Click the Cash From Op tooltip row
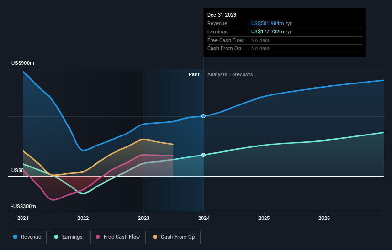The image size is (392, 250). click(x=285, y=49)
